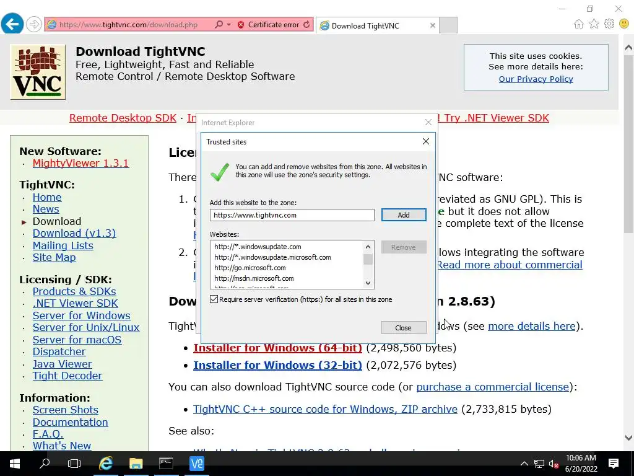Screen dimensions: 634x476
Task: Download Installer for Windows (32-bit)
Action: click(x=278, y=365)
